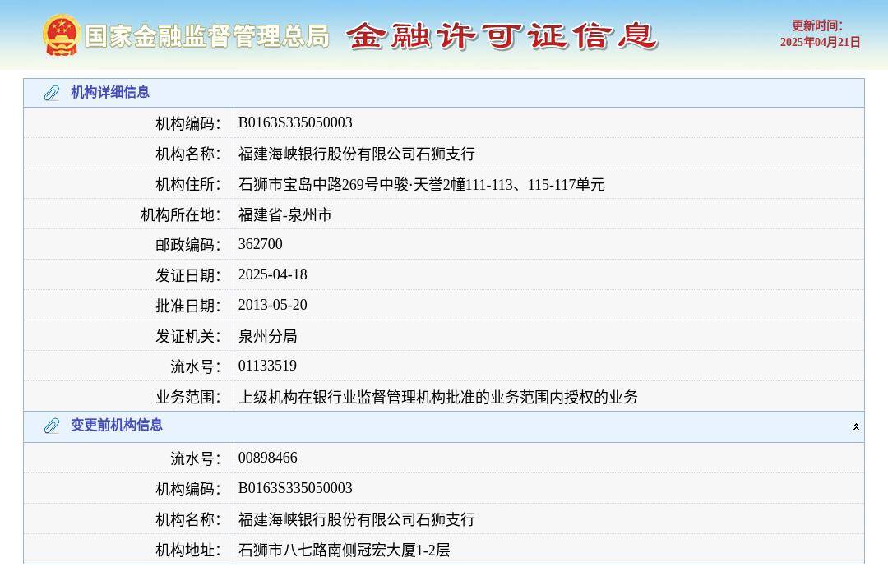Click the 更新时间 label
The width and height of the screenshot is (888, 576).
click(816, 25)
